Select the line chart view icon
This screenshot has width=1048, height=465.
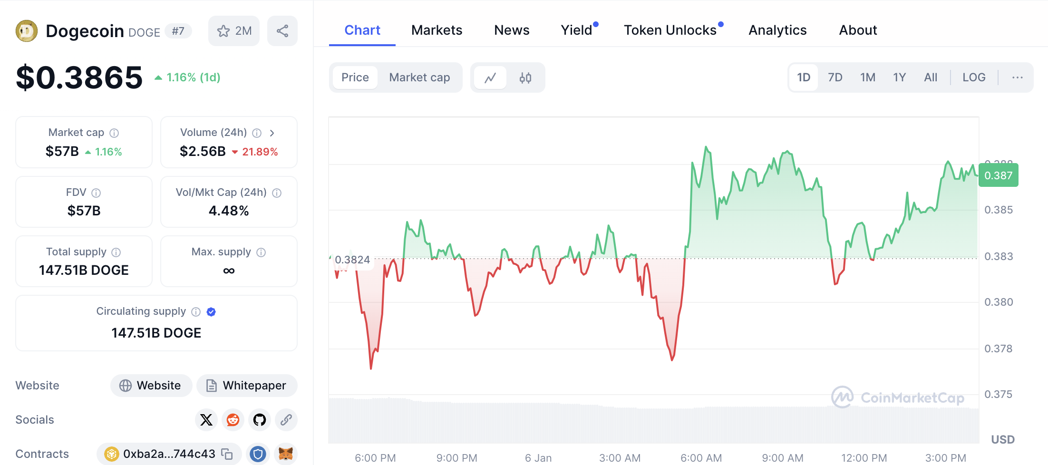click(490, 77)
